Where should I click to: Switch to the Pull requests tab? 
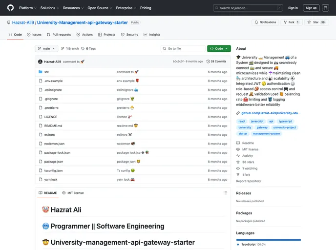[x=59, y=35]
